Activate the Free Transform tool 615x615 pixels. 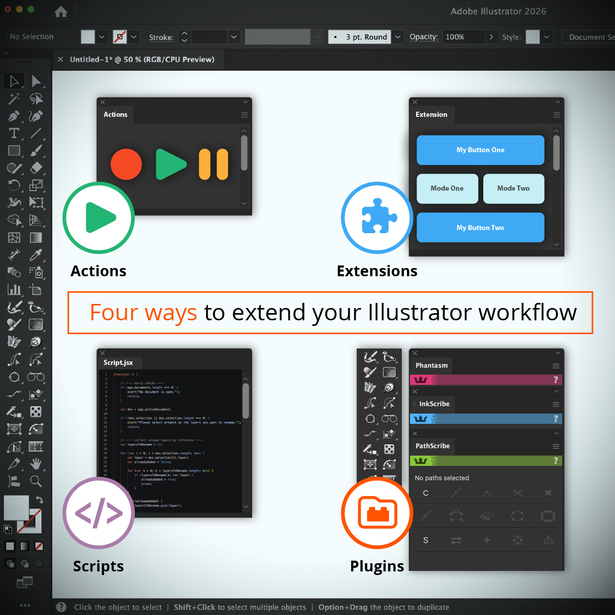click(x=36, y=203)
